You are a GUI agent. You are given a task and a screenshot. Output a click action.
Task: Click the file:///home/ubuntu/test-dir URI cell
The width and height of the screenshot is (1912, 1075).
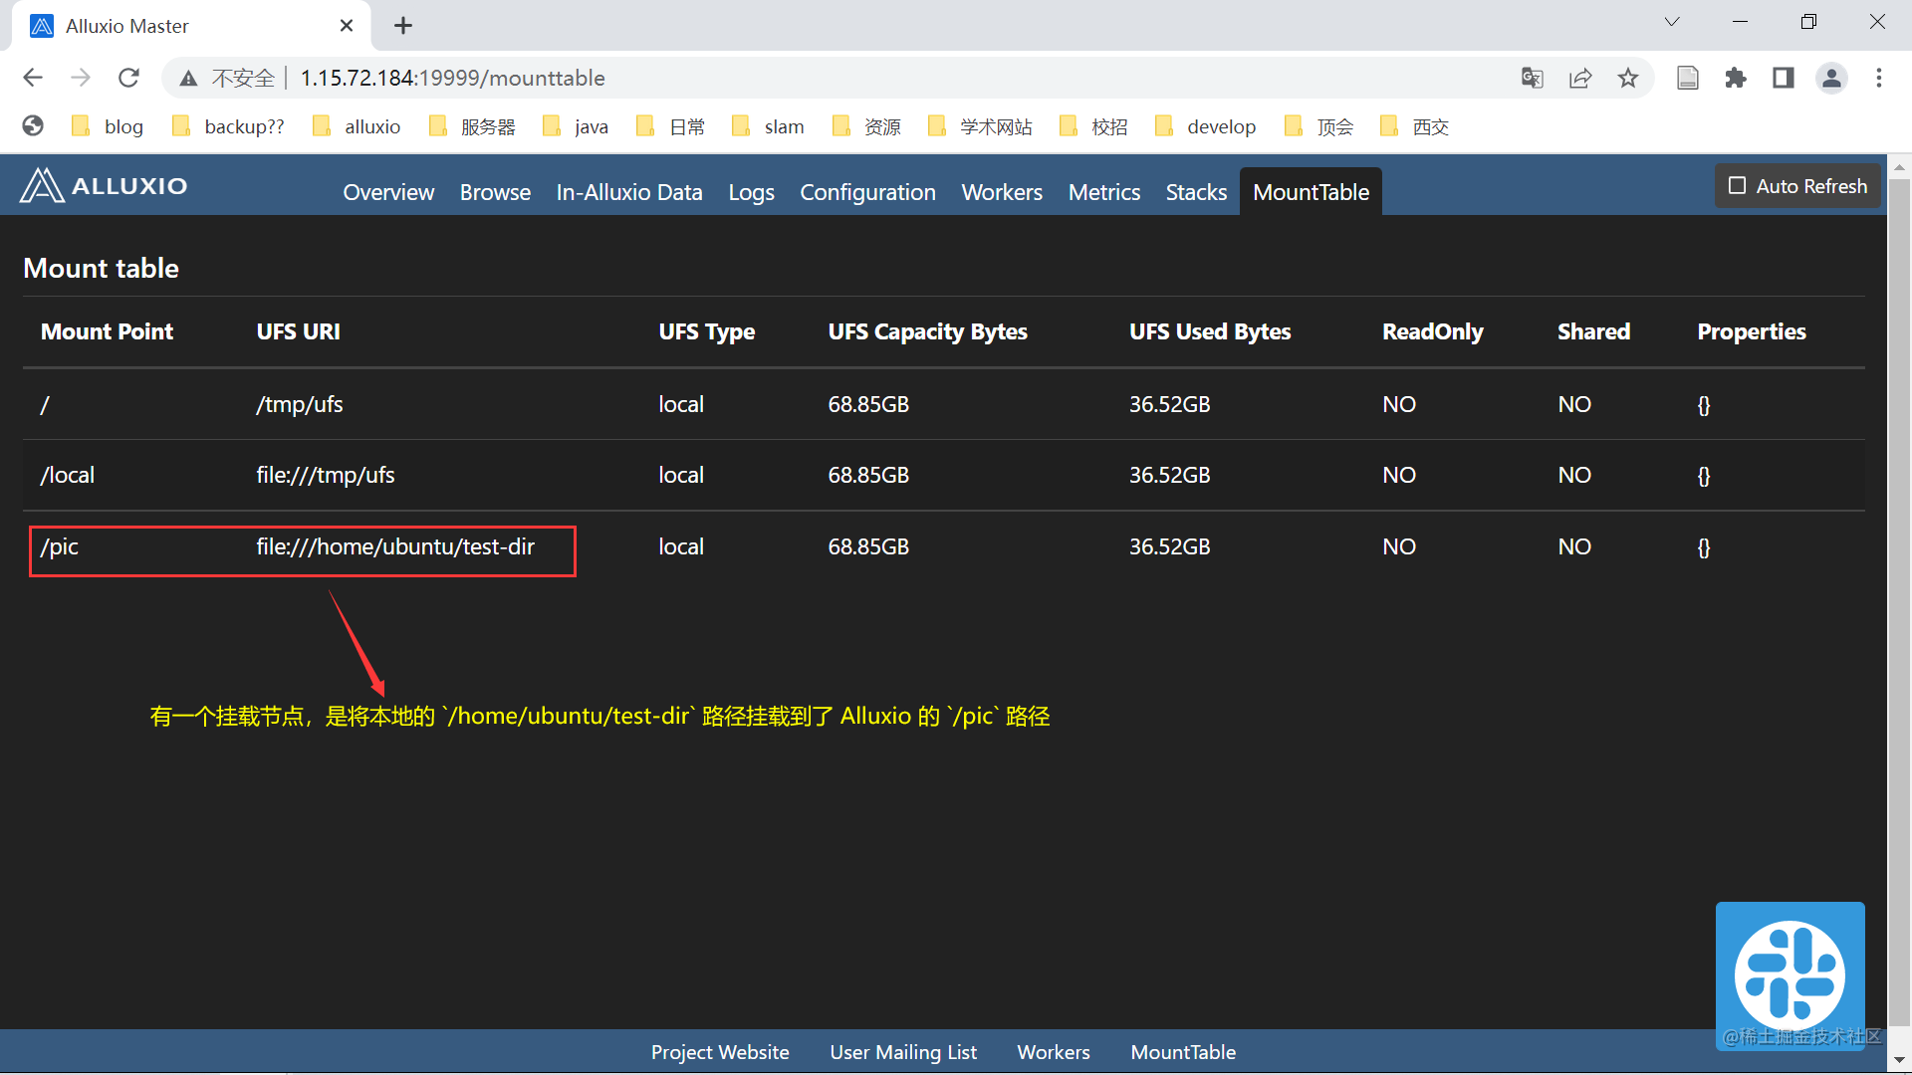pyautogui.click(x=395, y=546)
